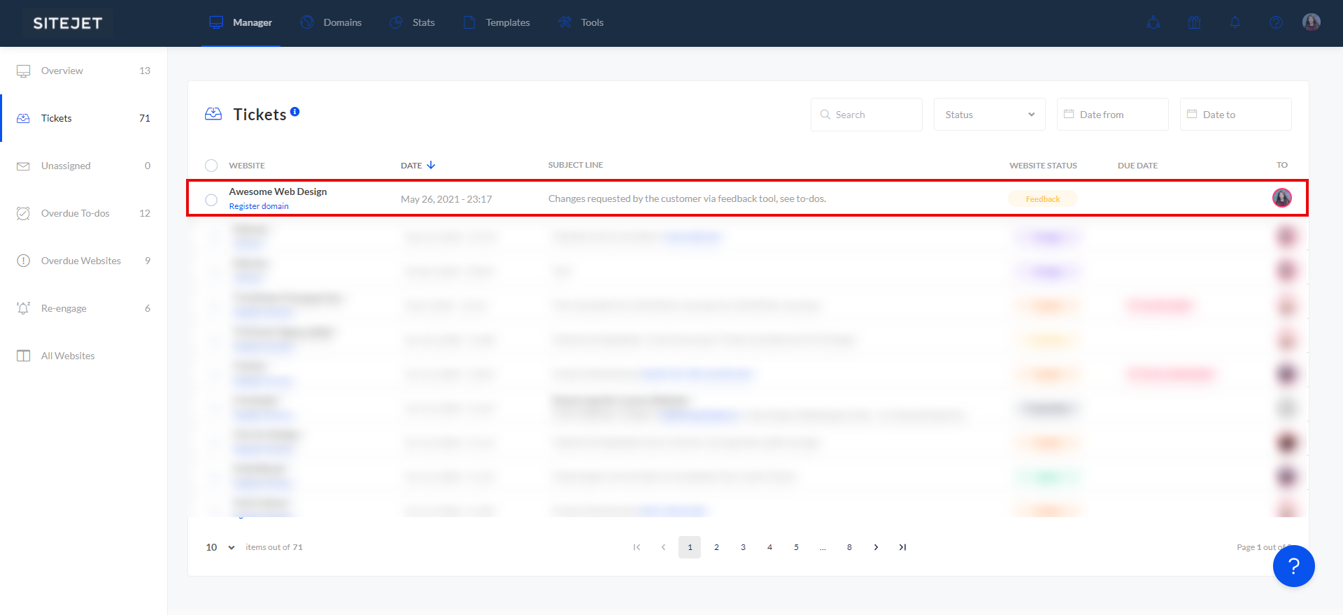The height and width of the screenshot is (615, 1343).
Task: Click the help question mark icon in header
Action: pyautogui.click(x=1276, y=22)
